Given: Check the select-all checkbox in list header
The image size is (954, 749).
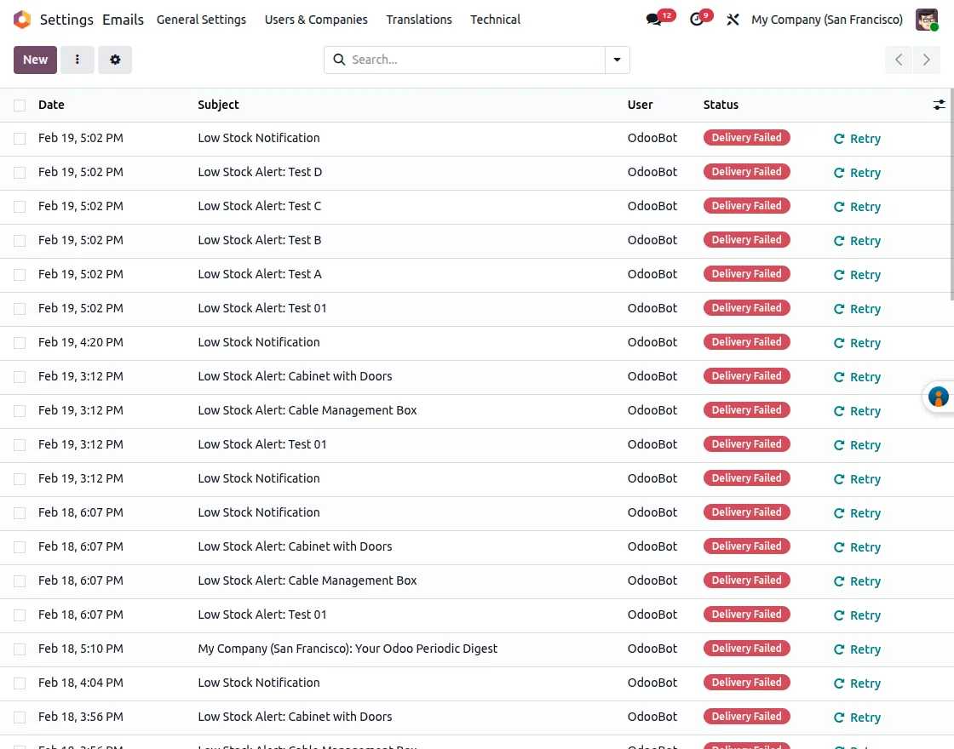Looking at the screenshot, I should coord(20,105).
